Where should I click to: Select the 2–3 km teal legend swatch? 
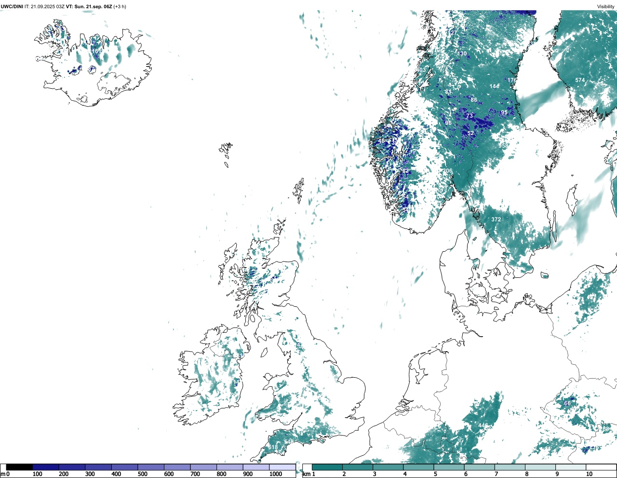point(358,467)
